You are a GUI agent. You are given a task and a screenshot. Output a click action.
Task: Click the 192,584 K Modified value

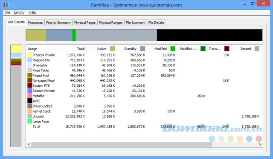tap(168, 76)
